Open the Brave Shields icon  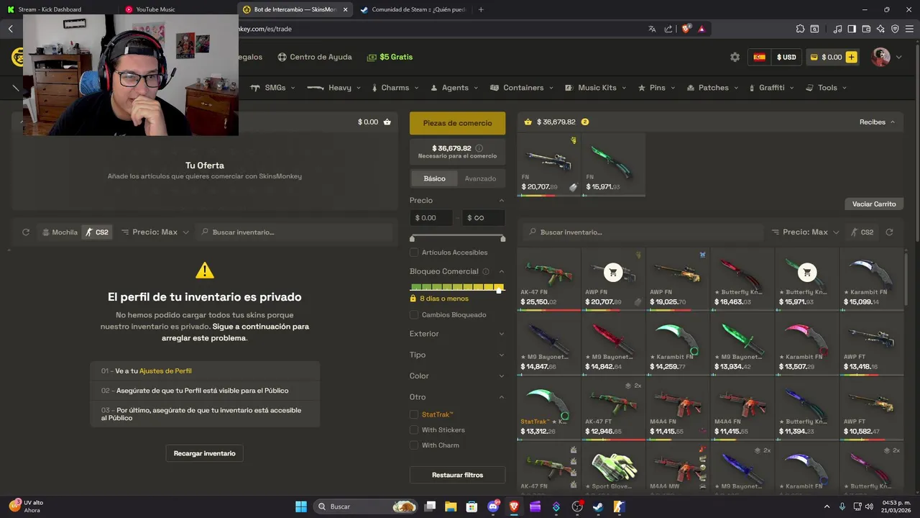(x=686, y=29)
